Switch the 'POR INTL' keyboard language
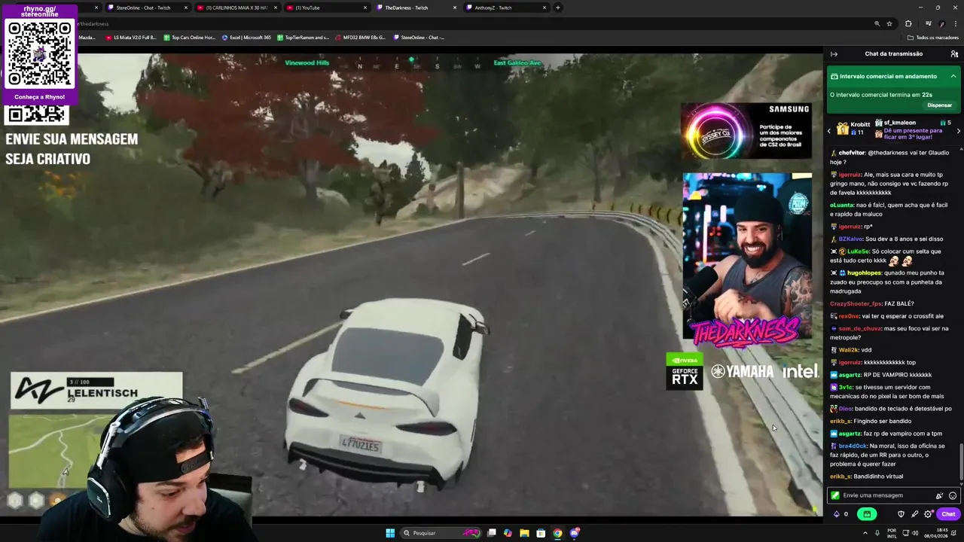The image size is (964, 542). 892,533
